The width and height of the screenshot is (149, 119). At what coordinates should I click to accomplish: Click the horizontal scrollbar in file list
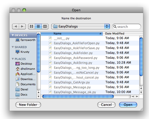(78, 97)
